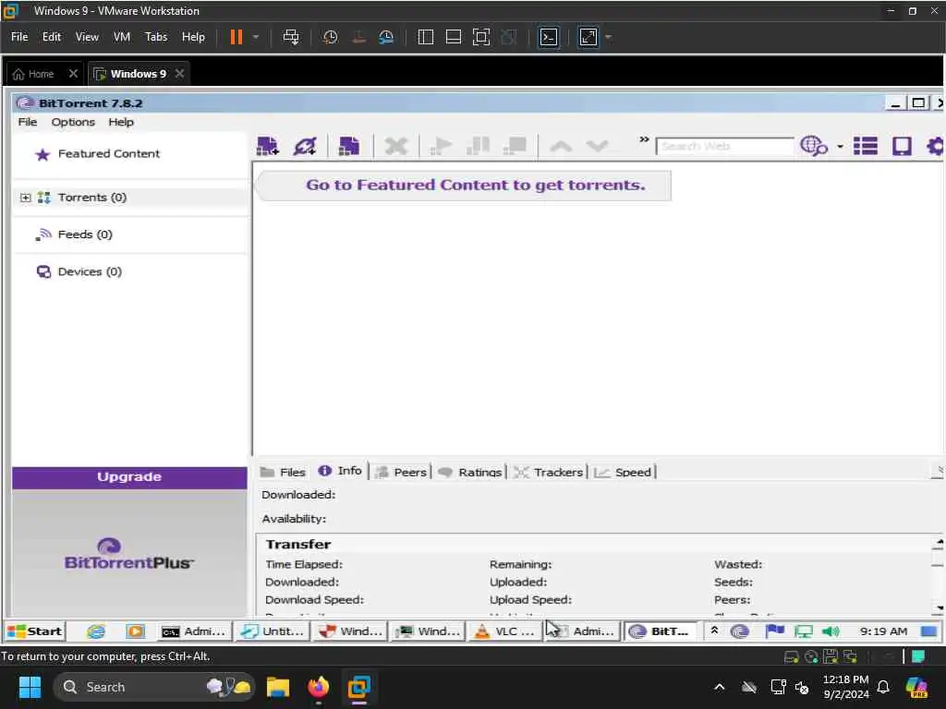
Task: Open media player quick launch icon
Action: pos(135,631)
